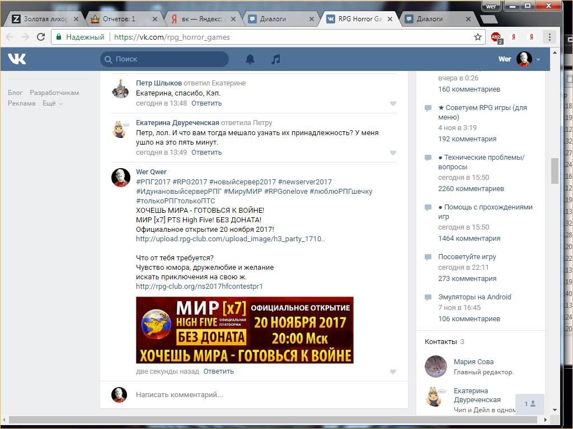Reload the page with refresh icon
573x429 pixels.
point(41,37)
